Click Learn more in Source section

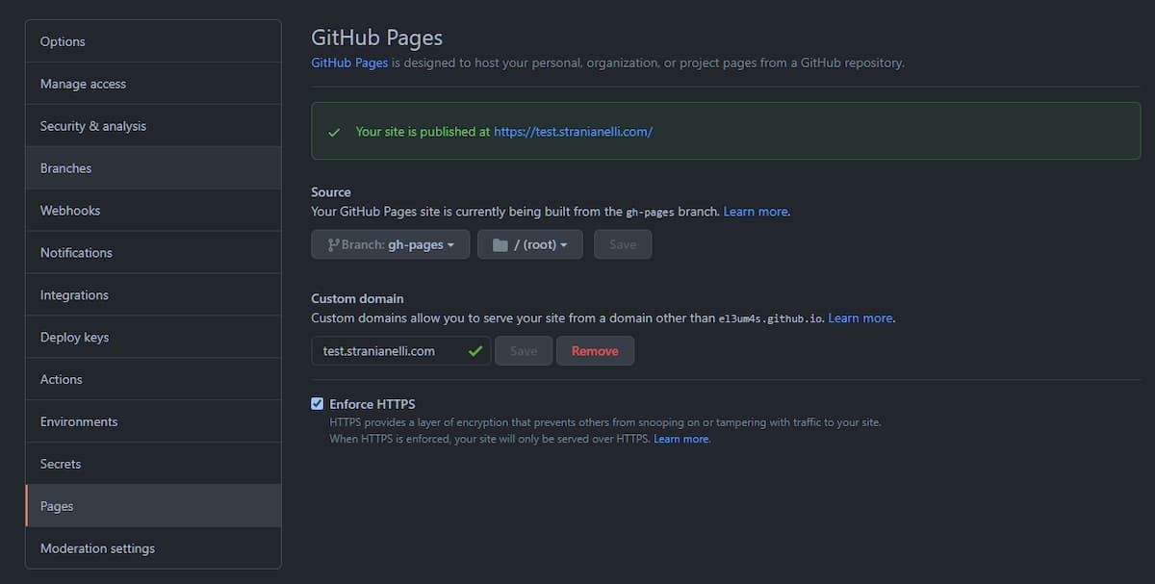[756, 212]
